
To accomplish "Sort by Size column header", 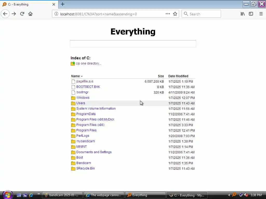I will (x=161, y=76).
